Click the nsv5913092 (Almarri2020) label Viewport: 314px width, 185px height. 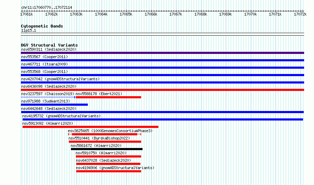tap(48, 123)
